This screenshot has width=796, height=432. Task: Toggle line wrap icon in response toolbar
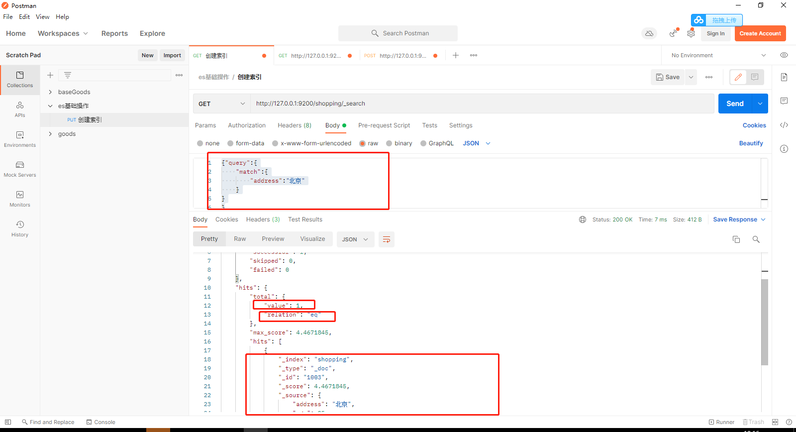pyautogui.click(x=387, y=239)
